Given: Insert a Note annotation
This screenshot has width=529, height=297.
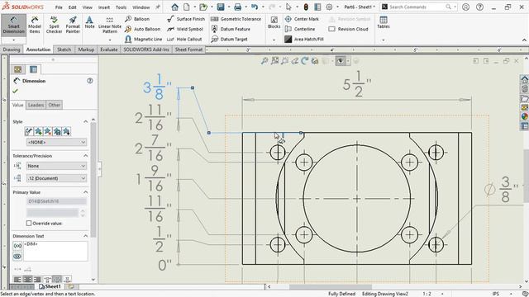Looking at the screenshot, I should (x=89, y=22).
